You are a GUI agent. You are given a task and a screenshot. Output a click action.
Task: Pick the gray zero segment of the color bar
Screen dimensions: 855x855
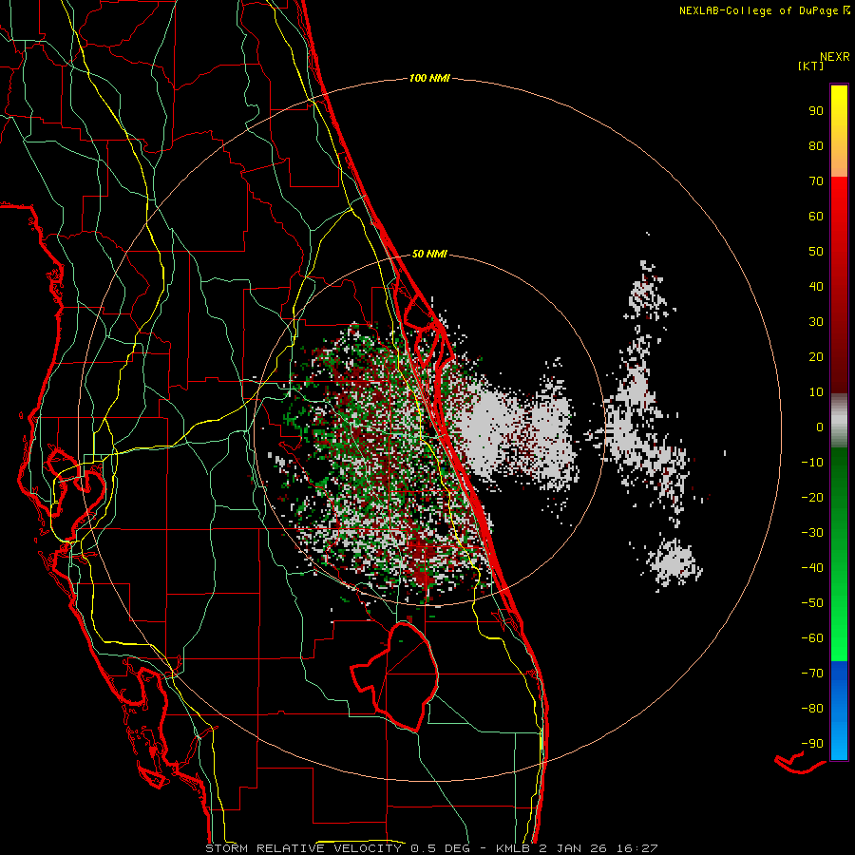(839, 421)
